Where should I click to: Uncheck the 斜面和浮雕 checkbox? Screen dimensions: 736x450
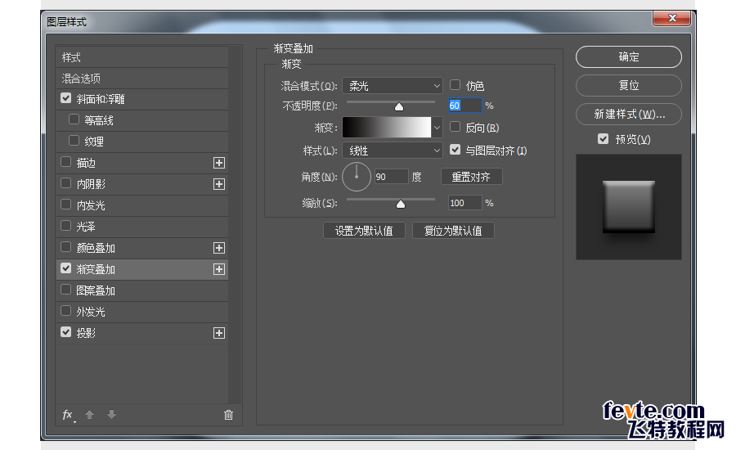pos(65,98)
